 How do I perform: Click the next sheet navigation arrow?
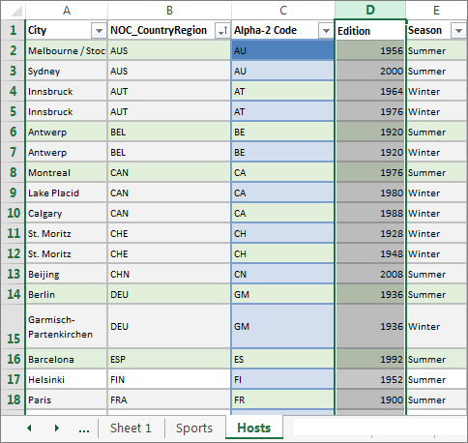[x=57, y=428]
